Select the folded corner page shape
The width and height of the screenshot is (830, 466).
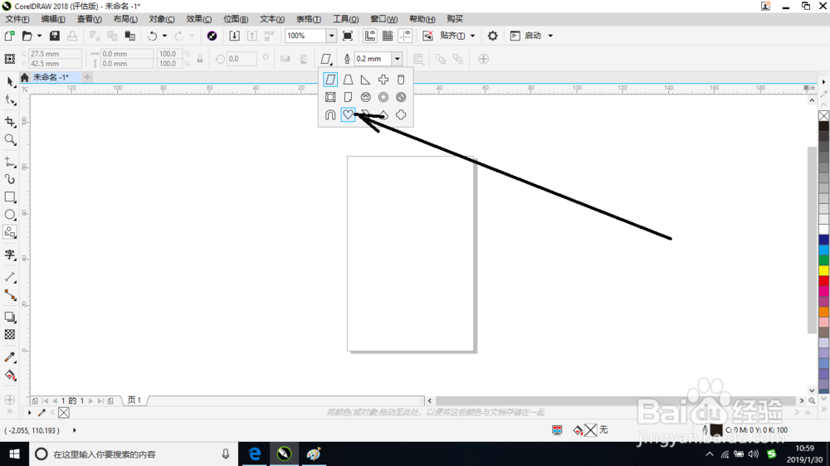click(x=348, y=97)
